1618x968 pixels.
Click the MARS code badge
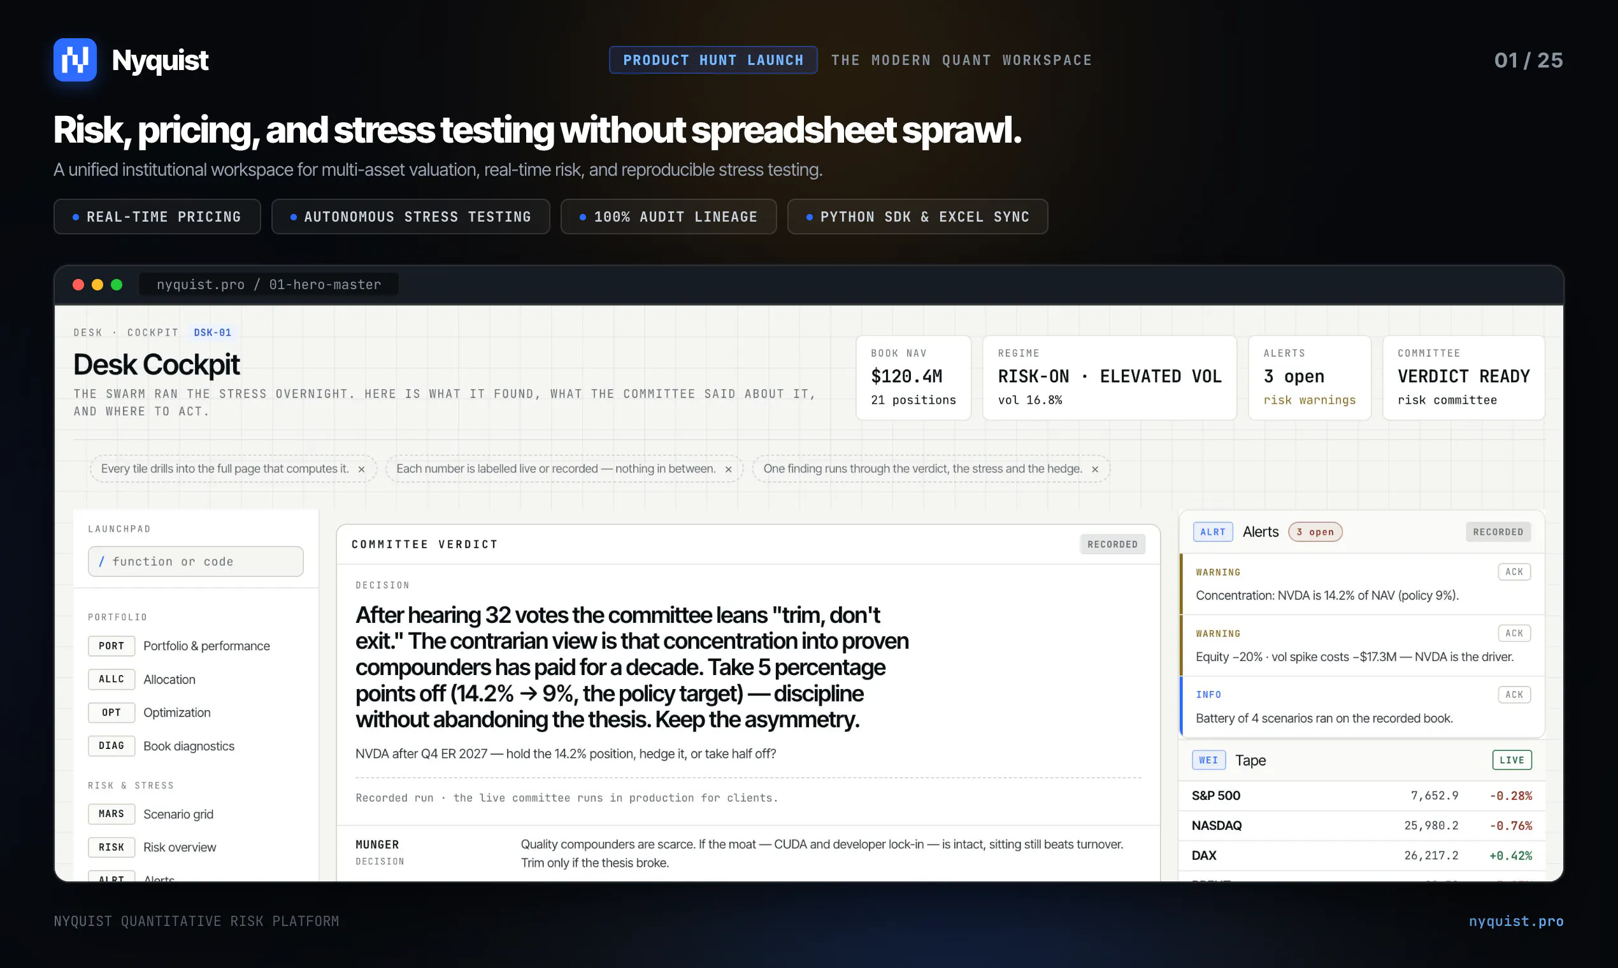tap(111, 814)
